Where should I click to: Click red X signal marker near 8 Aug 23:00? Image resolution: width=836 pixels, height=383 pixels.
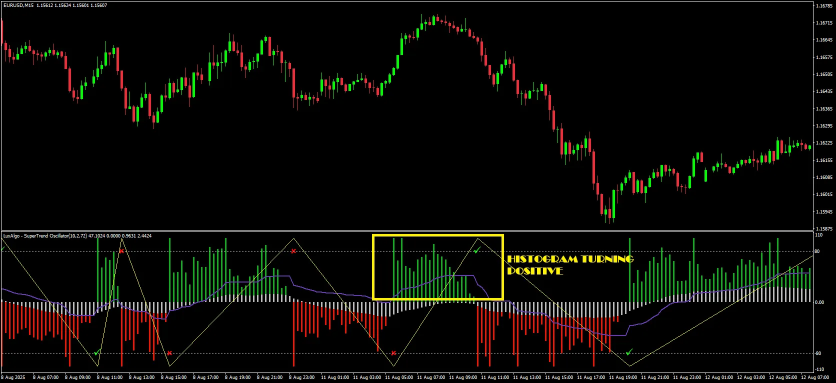(x=293, y=251)
